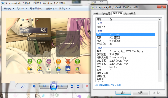Expand the dropdown arrow beside 燒錄(U)
Viewport: 168px width, 98px height.
click(x=56, y=9)
